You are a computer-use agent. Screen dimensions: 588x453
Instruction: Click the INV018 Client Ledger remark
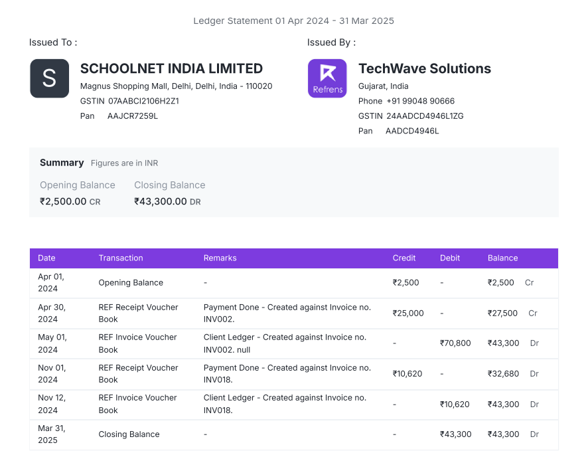[x=285, y=405]
